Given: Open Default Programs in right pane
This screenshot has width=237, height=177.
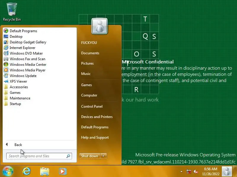Looking at the screenshot, I should tap(95, 127).
